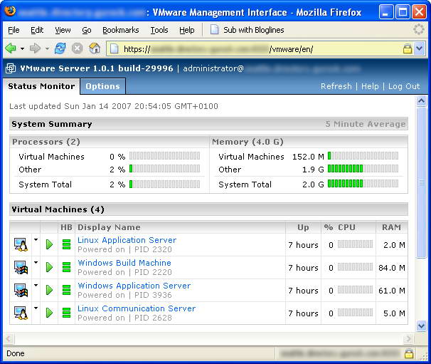Viewport: 431px width, 364px height.
Task: Open Windows Build Machine link
Action: coord(124,263)
